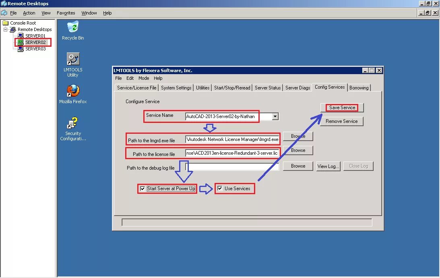Collapse the Remote Desktops tree node
Image resolution: width=440 pixels, height=278 pixels.
5,29
